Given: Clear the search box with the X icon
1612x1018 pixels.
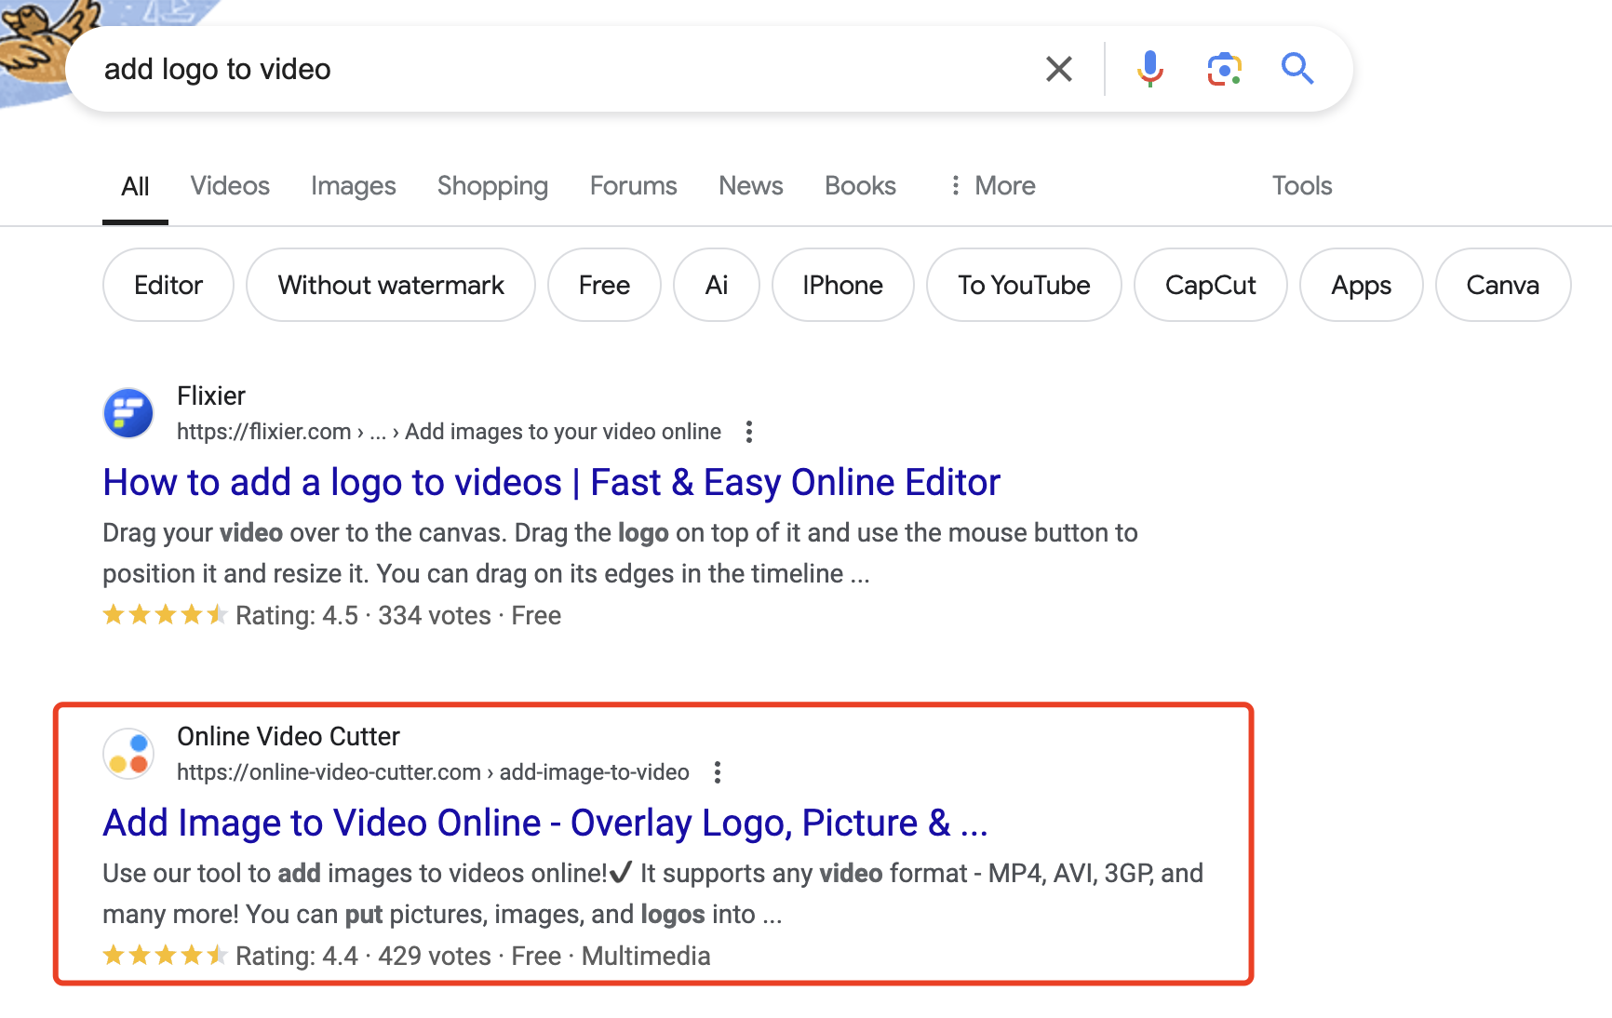Looking at the screenshot, I should 1059,69.
